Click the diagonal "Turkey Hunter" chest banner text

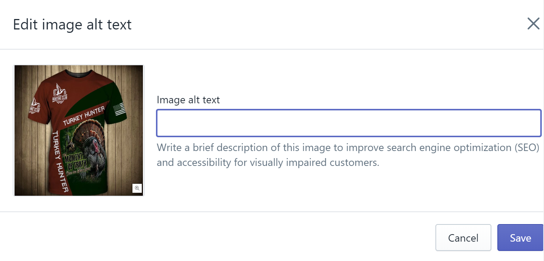tap(84, 117)
